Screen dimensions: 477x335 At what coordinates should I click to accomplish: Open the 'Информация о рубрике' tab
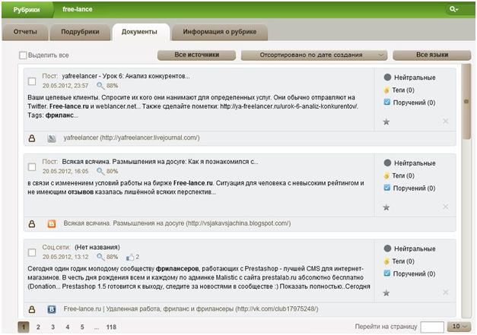coord(220,32)
